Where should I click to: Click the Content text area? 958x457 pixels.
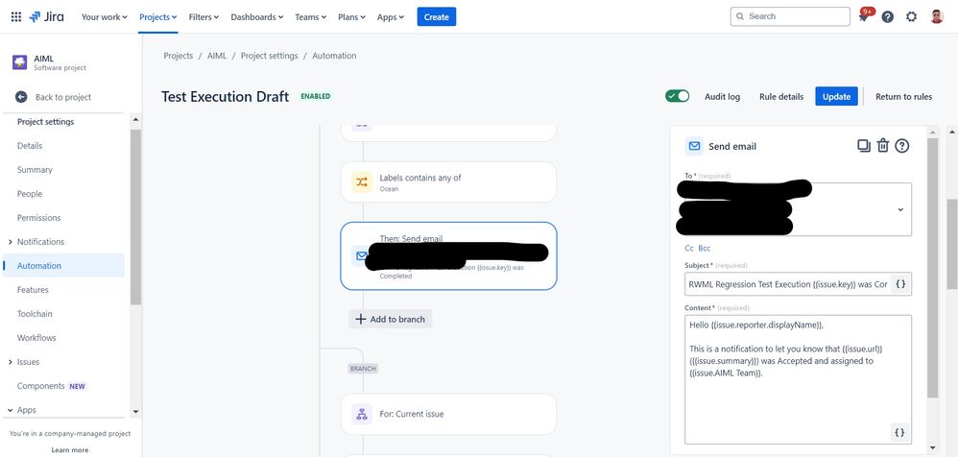coord(798,379)
